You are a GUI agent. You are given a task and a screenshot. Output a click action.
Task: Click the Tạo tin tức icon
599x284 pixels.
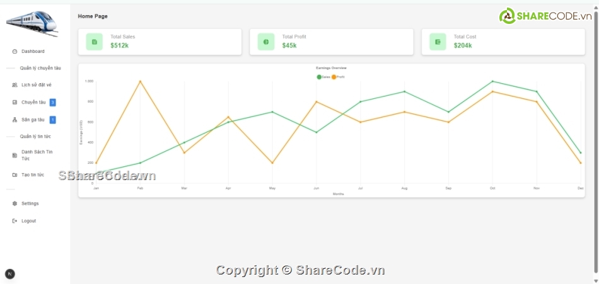[15, 174]
